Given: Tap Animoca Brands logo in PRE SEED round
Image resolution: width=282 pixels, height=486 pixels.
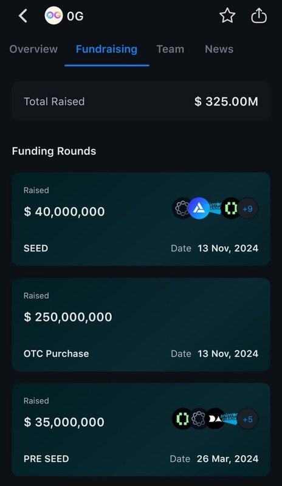Looking at the screenshot, I should (230, 419).
